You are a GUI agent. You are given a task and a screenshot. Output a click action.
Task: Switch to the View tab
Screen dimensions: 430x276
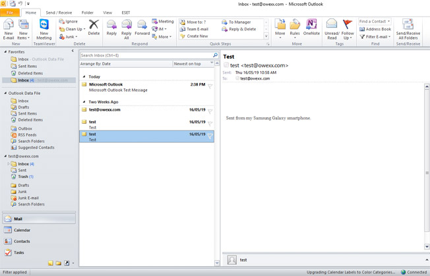[x=107, y=13]
